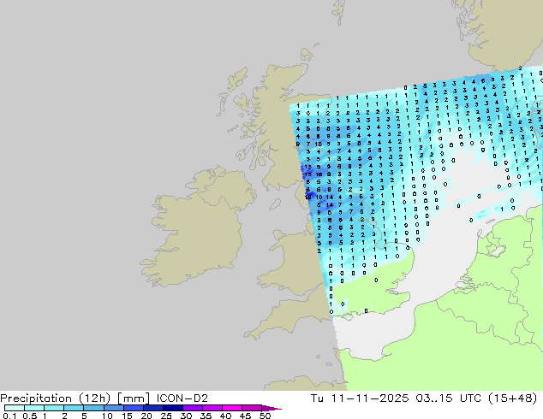Pick the 10–15 mm legend swatch
Image resolution: width=543 pixels, height=419 pixels.
coord(113,408)
